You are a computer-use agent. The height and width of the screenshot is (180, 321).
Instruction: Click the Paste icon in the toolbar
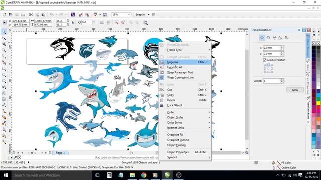[43, 15]
